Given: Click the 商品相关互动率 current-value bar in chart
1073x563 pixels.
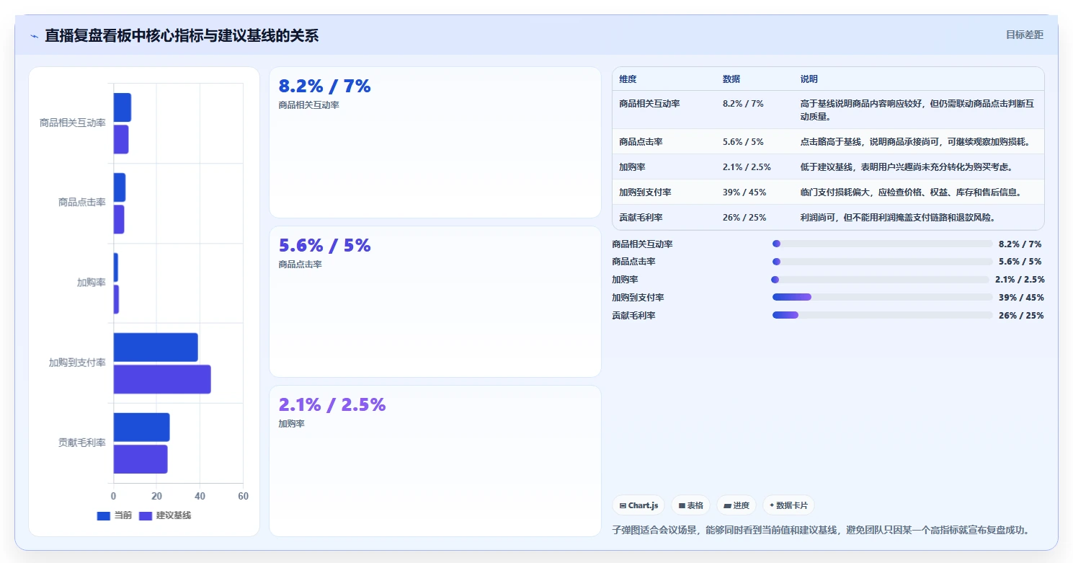Looking at the screenshot, I should [123, 107].
